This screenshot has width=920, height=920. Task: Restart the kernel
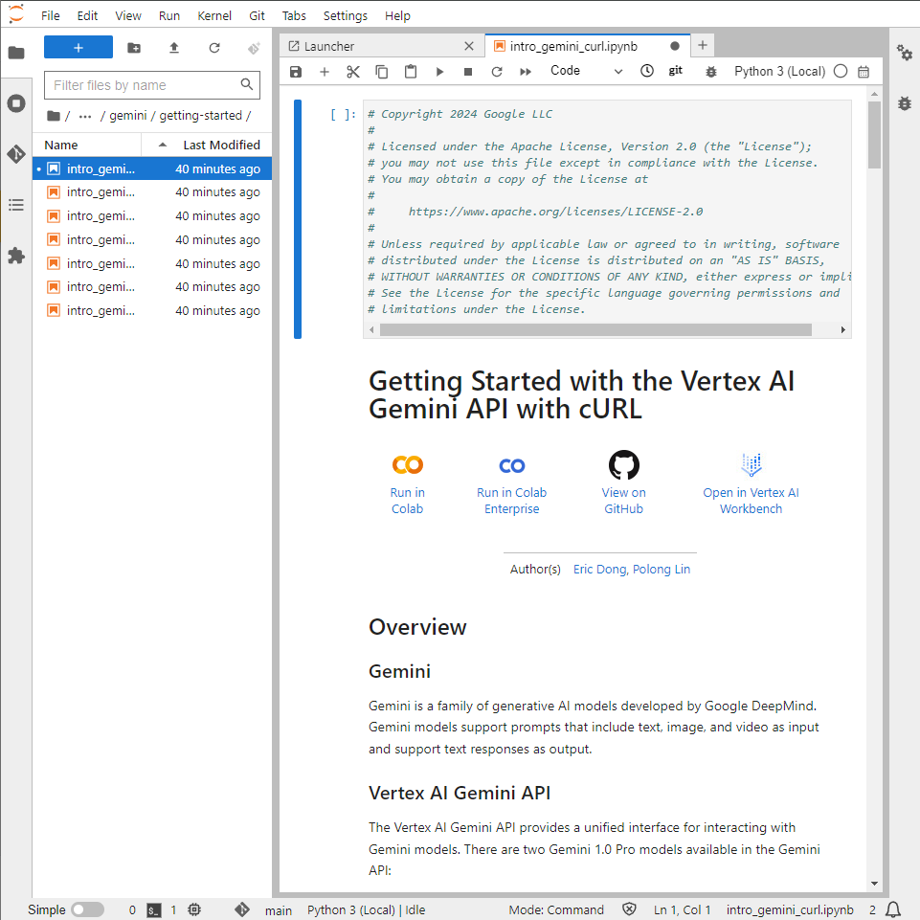coord(496,72)
